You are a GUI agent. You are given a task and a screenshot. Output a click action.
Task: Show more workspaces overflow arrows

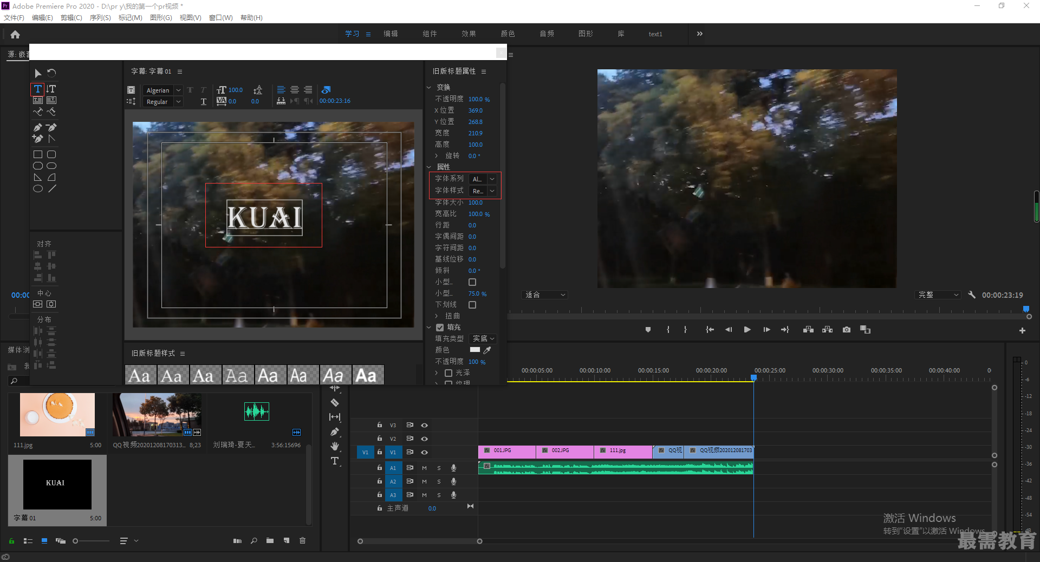tap(700, 34)
